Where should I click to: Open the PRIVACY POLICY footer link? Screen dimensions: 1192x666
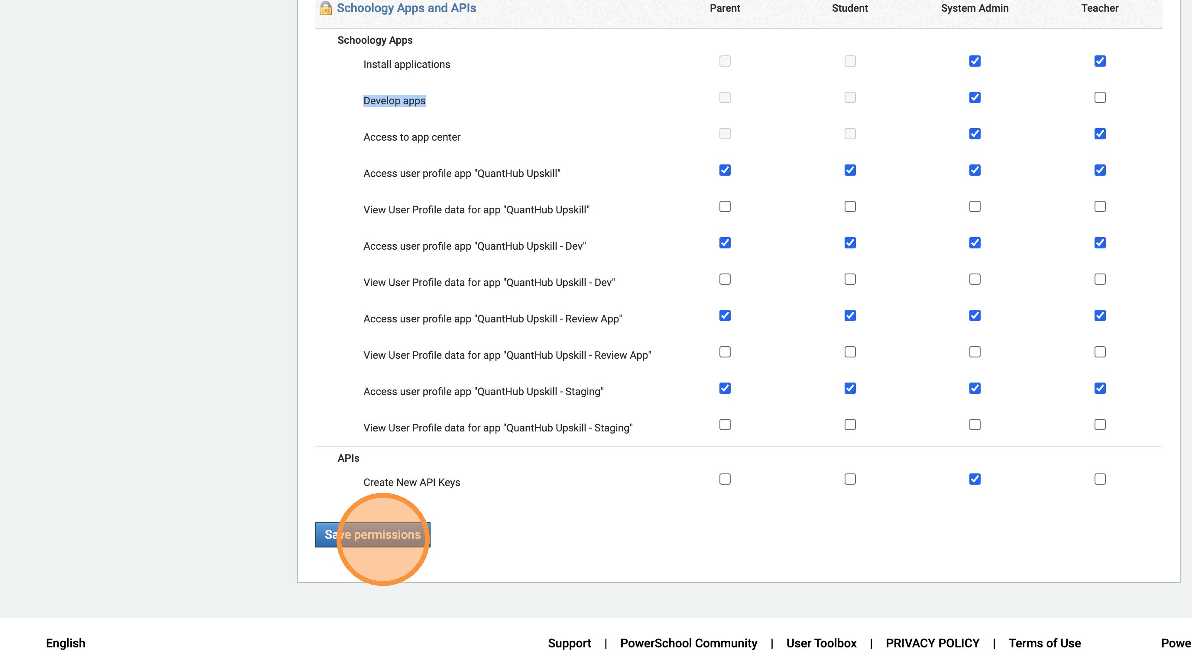[932, 643]
